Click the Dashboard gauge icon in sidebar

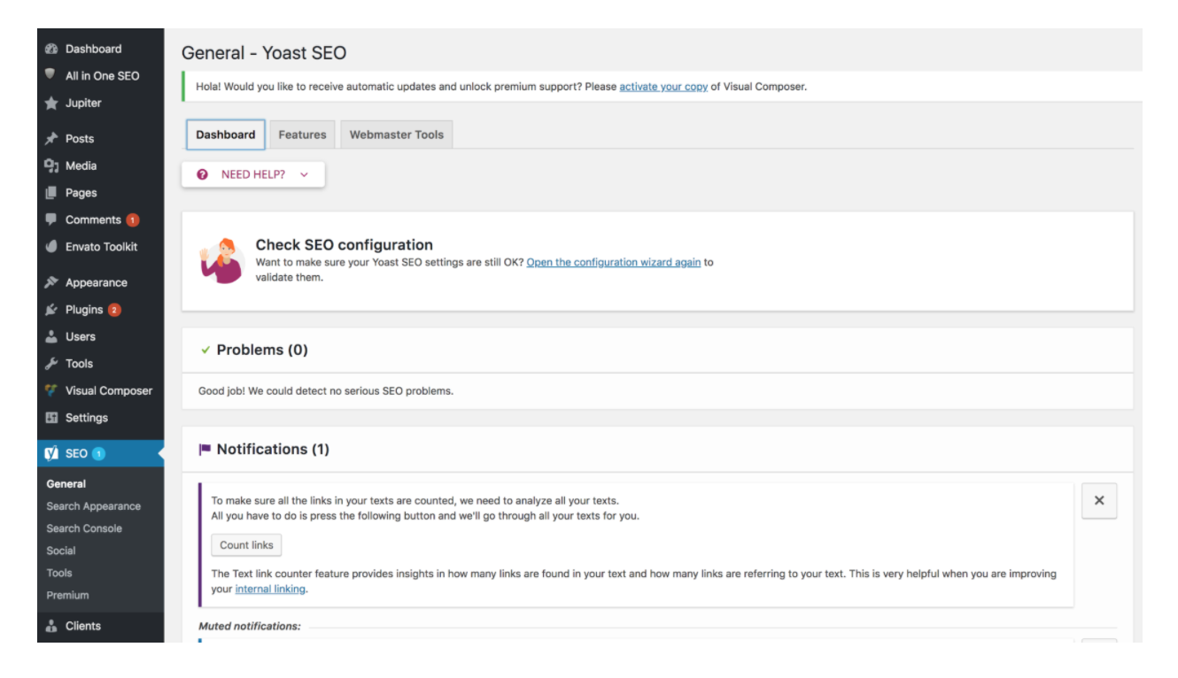click(51, 49)
